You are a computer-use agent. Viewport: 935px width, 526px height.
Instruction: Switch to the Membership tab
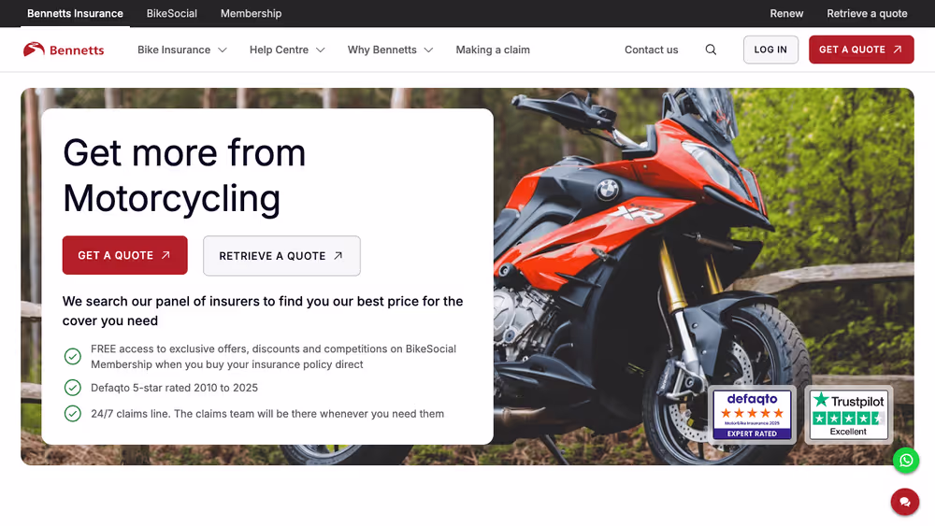[251, 13]
